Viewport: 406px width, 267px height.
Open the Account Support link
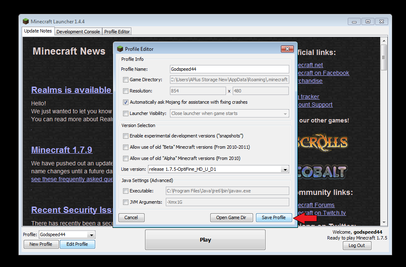pos(315,105)
